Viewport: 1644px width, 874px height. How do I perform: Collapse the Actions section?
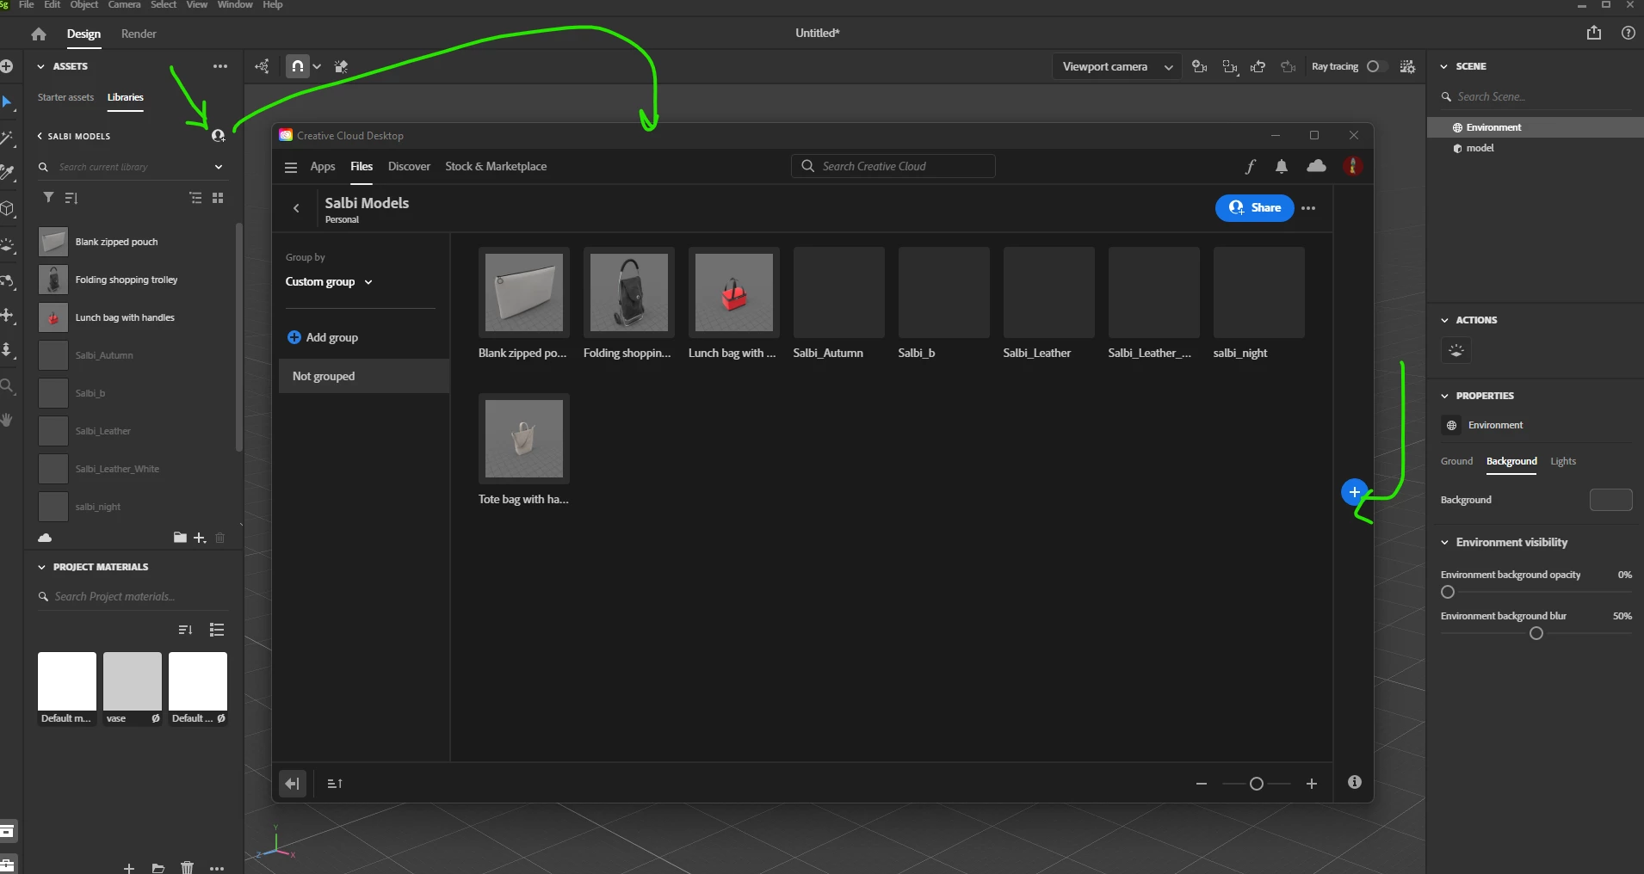point(1444,320)
